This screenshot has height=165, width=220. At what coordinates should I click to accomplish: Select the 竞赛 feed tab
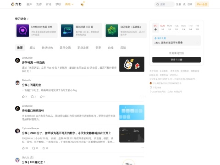(98, 48)
